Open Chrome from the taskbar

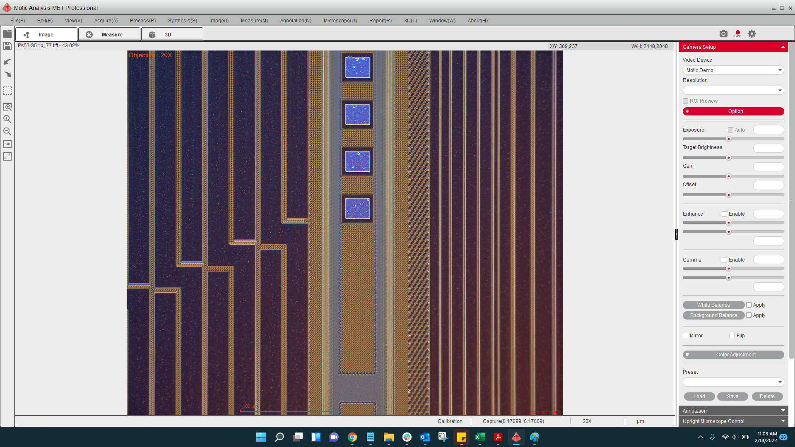tap(352, 437)
